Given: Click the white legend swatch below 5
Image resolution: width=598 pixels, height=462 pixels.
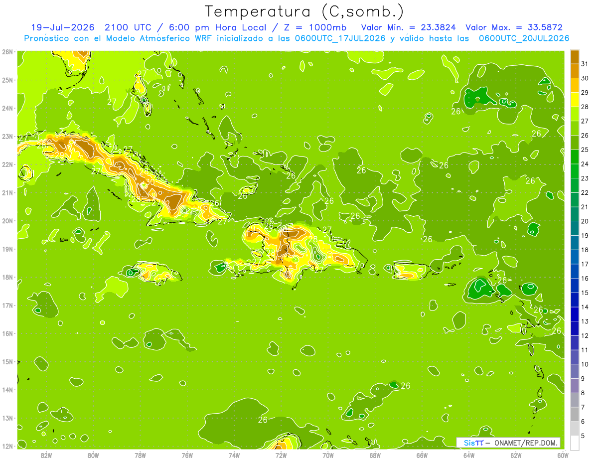Looking at the screenshot, I should click(575, 443).
